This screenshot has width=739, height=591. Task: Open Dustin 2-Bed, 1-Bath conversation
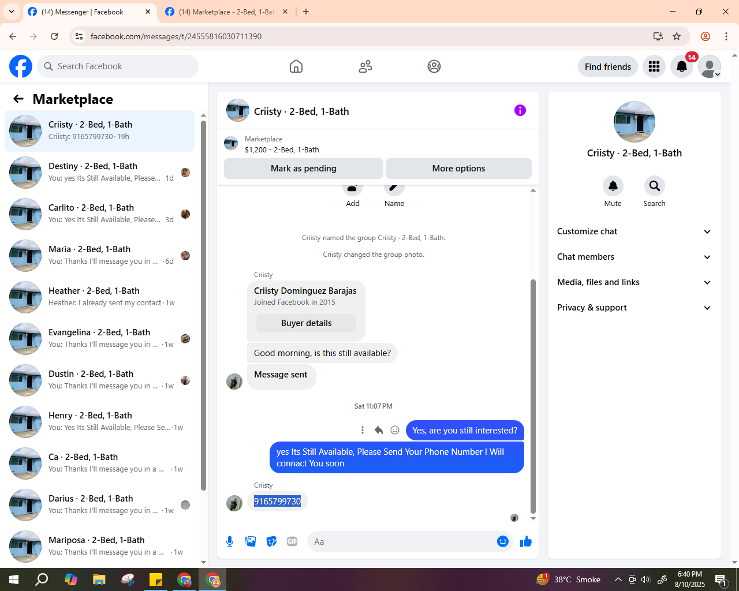tap(100, 380)
